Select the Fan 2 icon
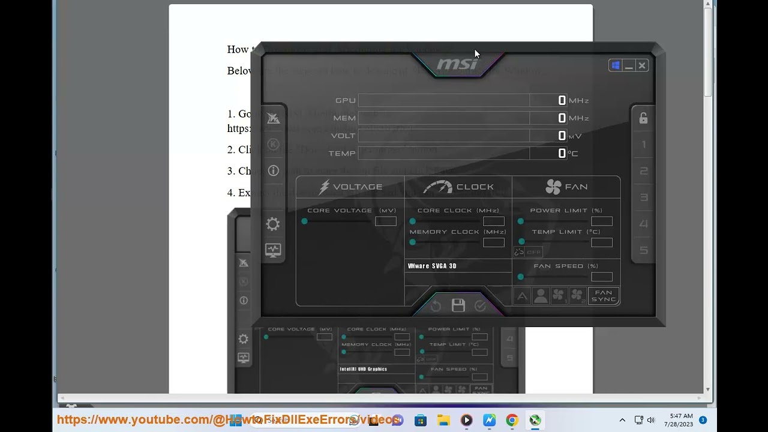The height and width of the screenshot is (432, 768). pyautogui.click(x=577, y=296)
